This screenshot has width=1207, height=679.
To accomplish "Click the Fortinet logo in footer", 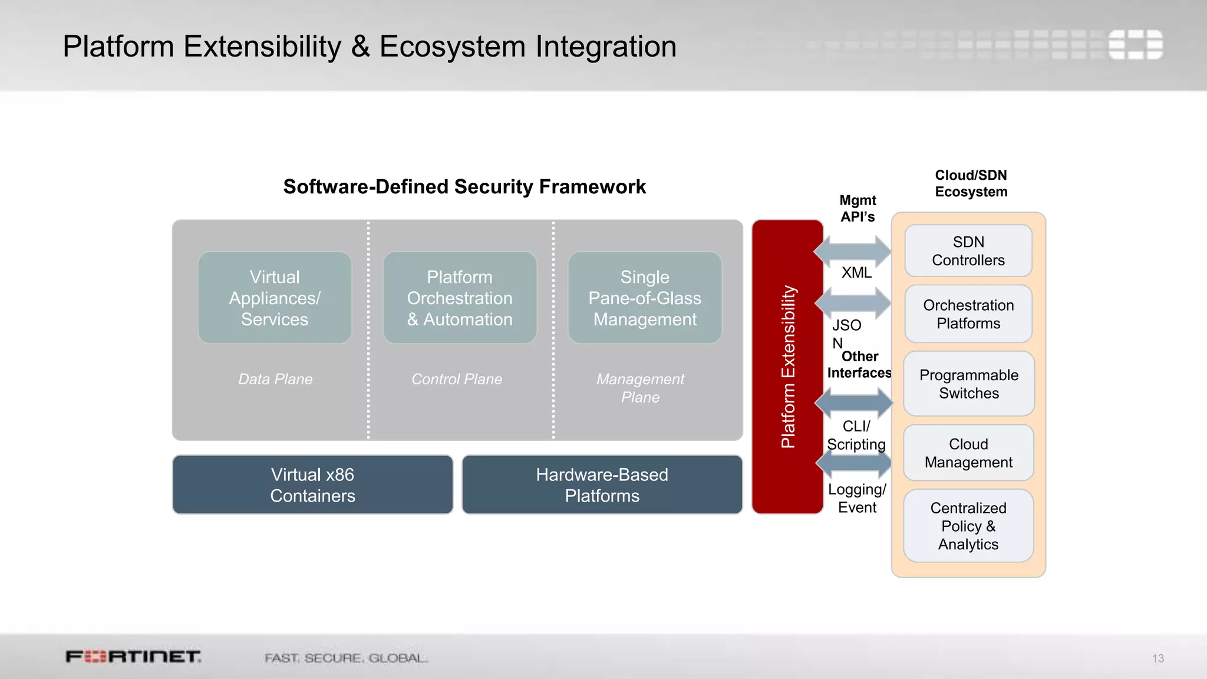I will click(x=133, y=657).
